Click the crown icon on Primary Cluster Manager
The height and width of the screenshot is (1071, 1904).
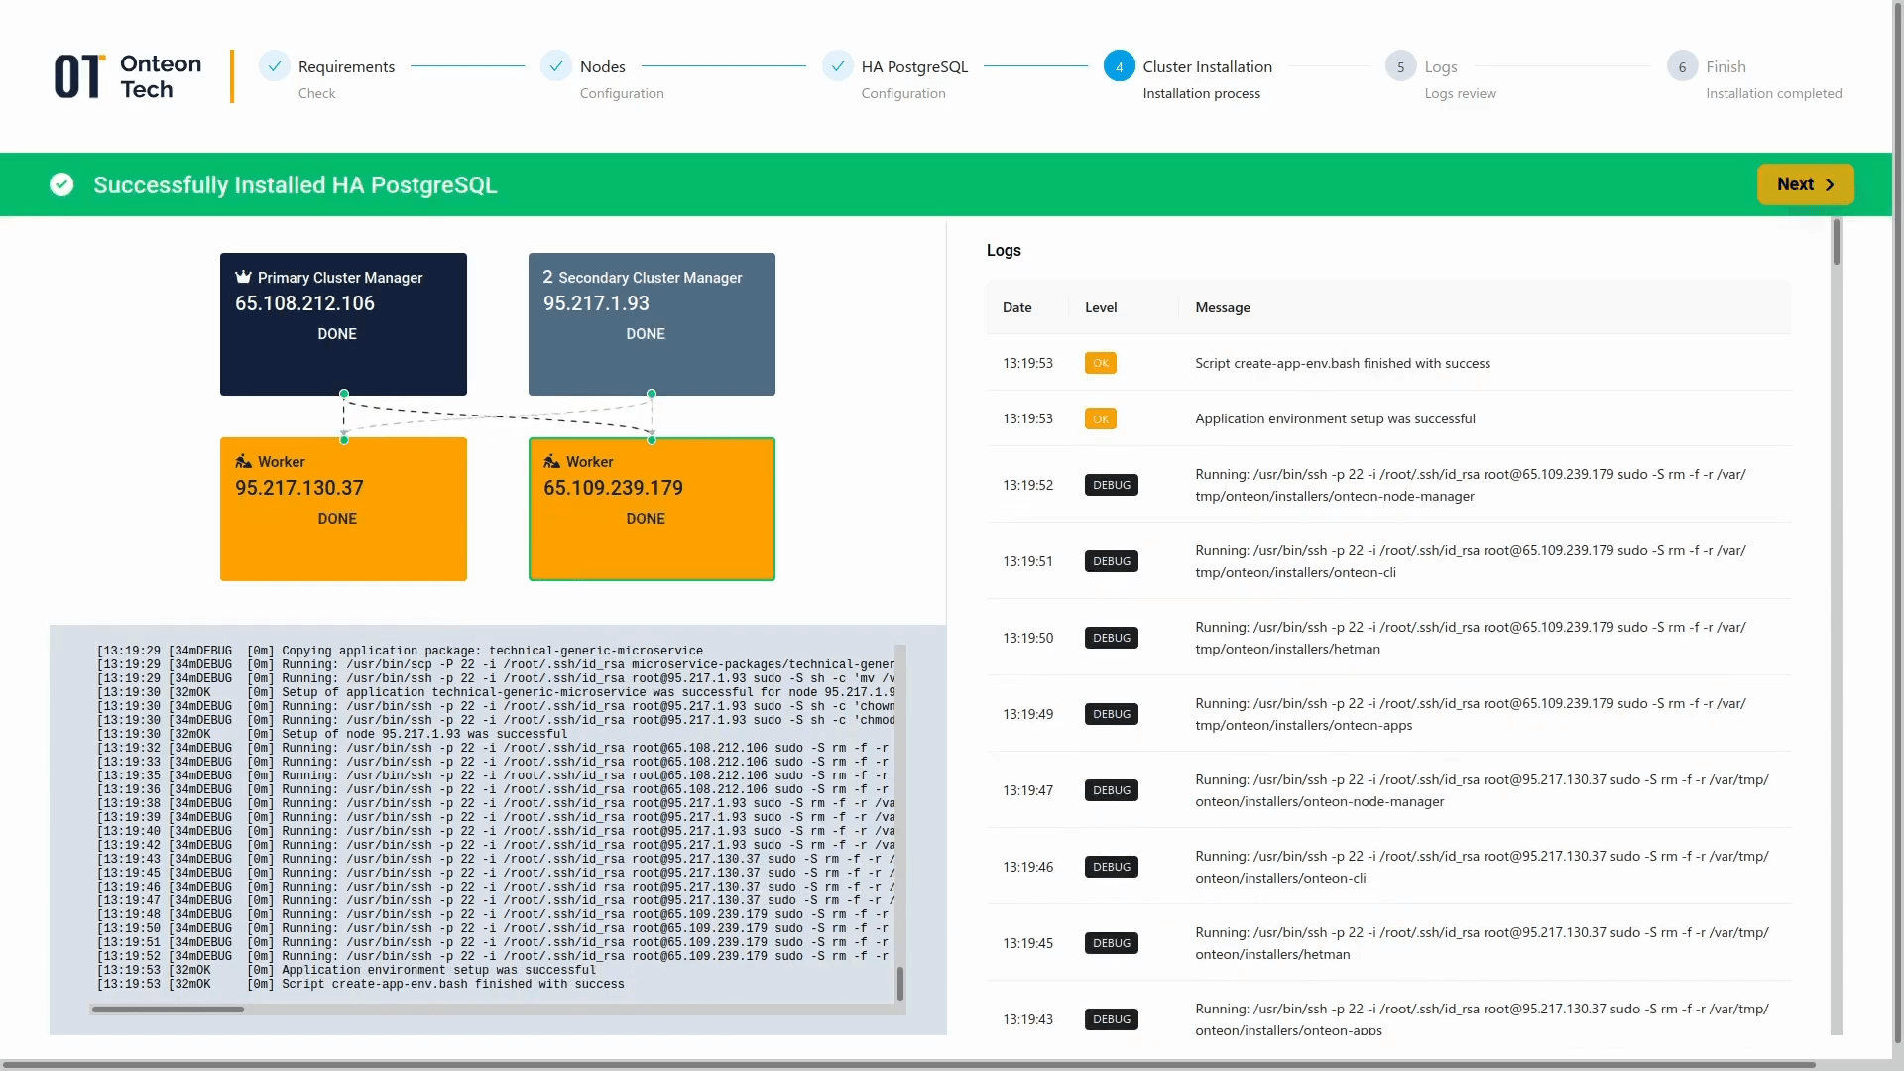(243, 277)
